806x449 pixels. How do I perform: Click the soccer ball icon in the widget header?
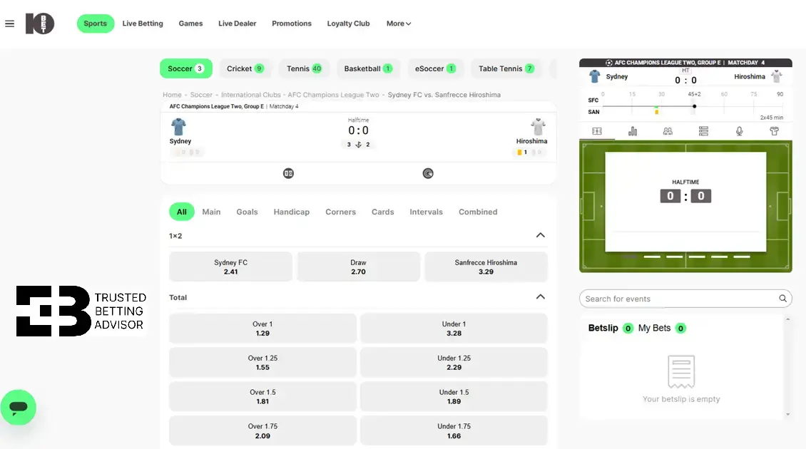click(608, 63)
